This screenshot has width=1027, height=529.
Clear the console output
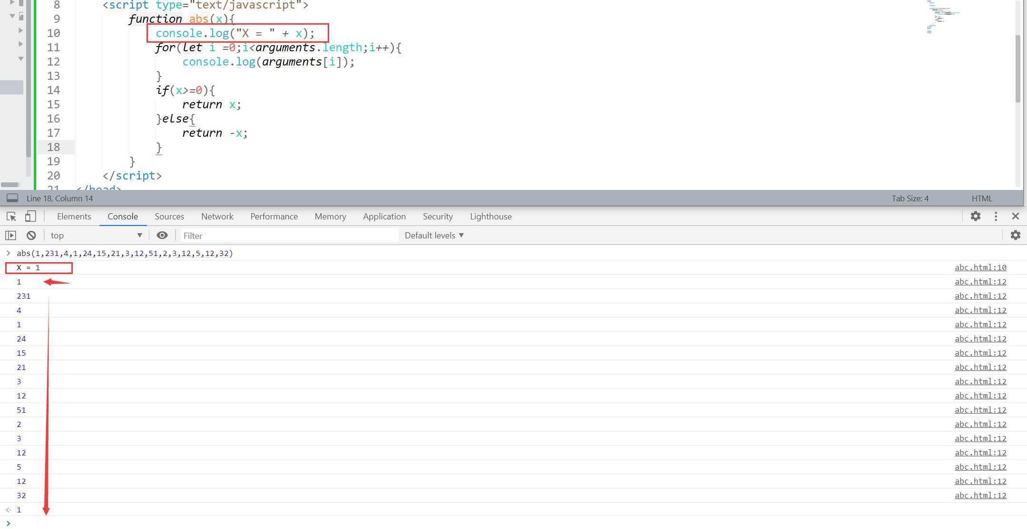31,236
